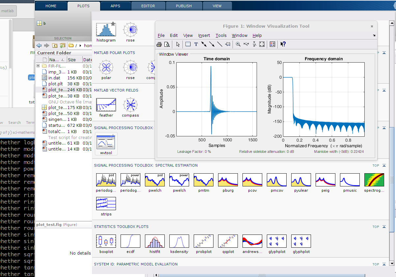The width and height of the screenshot is (396, 277).
Task: Click the figure dock arrow in menu bar
Action: 374,36
